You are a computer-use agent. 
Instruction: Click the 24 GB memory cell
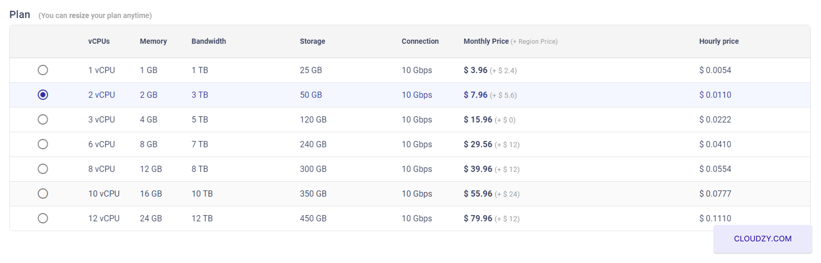(151, 218)
